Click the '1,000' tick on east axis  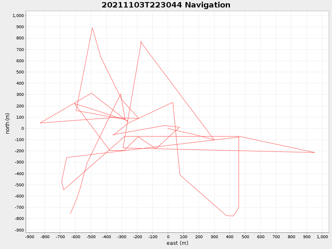point(322,237)
